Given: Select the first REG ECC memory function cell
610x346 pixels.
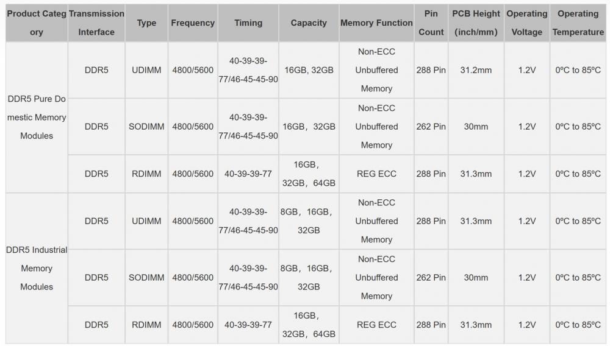Looking at the screenshot, I should click(376, 174).
